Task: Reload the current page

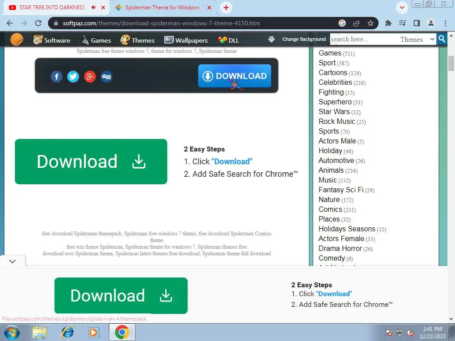Action: pos(38,23)
